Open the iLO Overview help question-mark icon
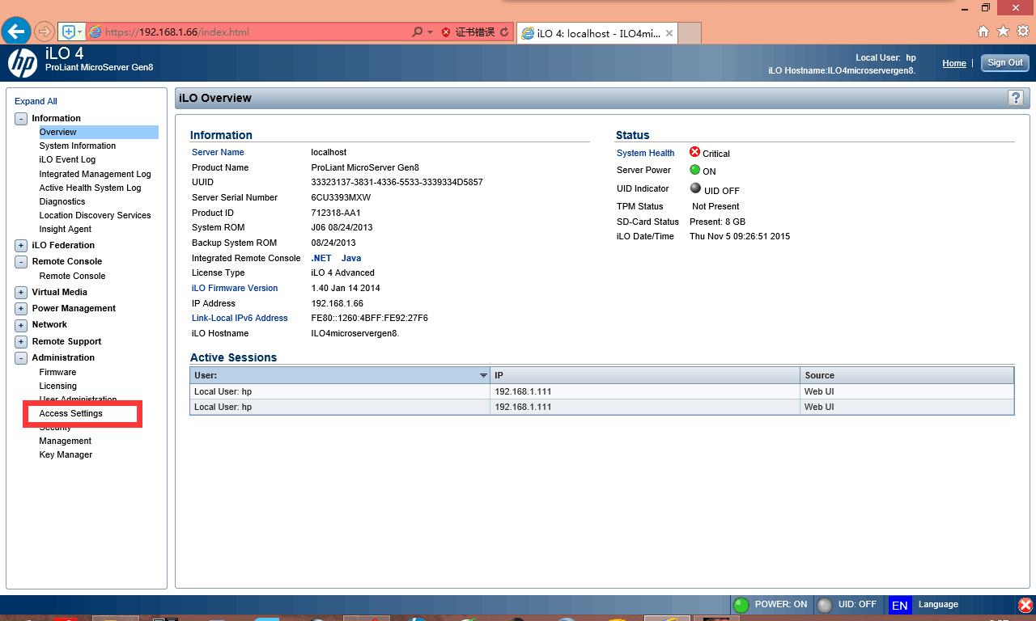The height and width of the screenshot is (621, 1036). 1016,98
